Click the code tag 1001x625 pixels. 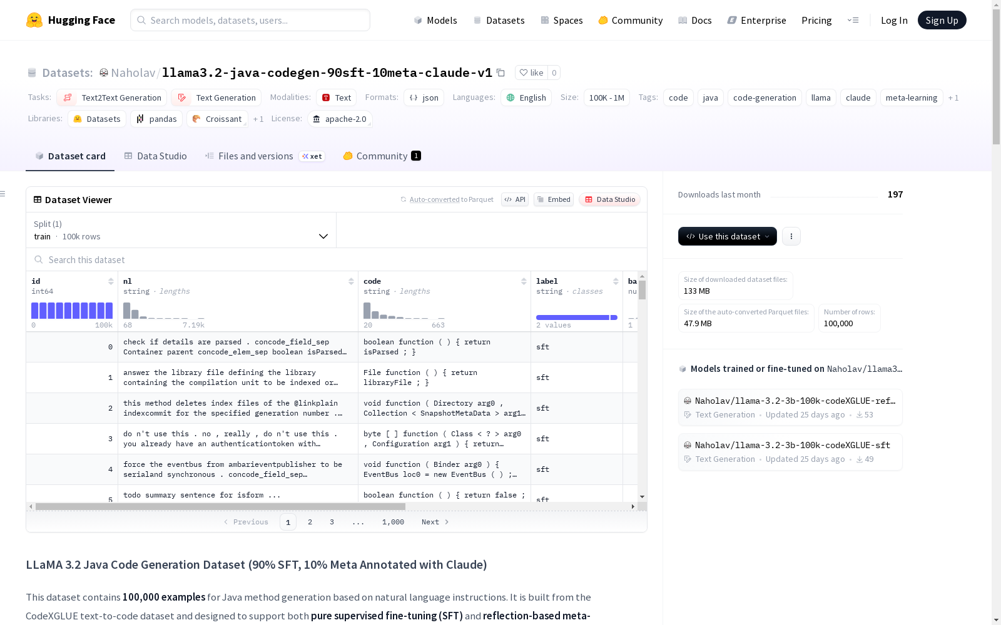678,97
